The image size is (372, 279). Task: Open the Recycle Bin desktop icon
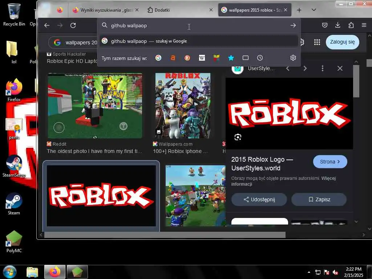click(14, 14)
